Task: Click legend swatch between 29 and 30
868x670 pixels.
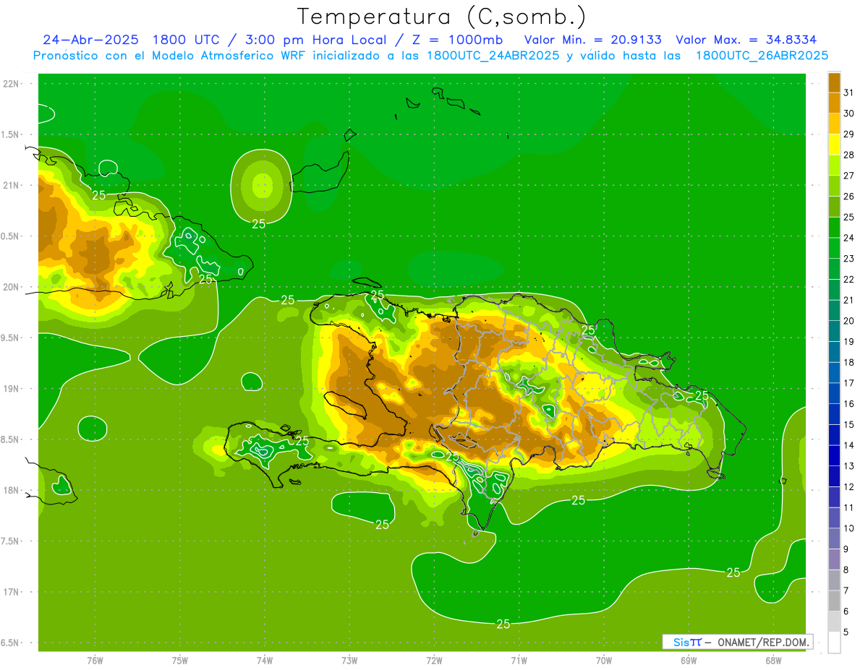Action: pyautogui.click(x=834, y=124)
